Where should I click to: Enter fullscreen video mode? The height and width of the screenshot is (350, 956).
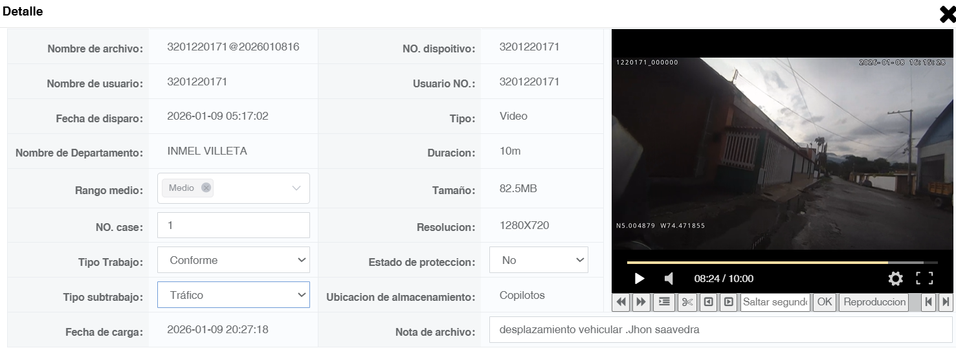click(x=924, y=278)
